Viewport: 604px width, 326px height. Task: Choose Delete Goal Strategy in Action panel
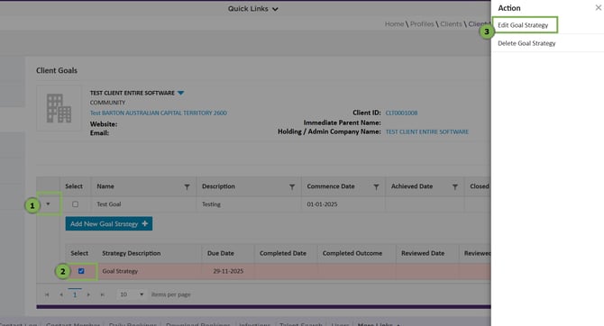coord(526,43)
